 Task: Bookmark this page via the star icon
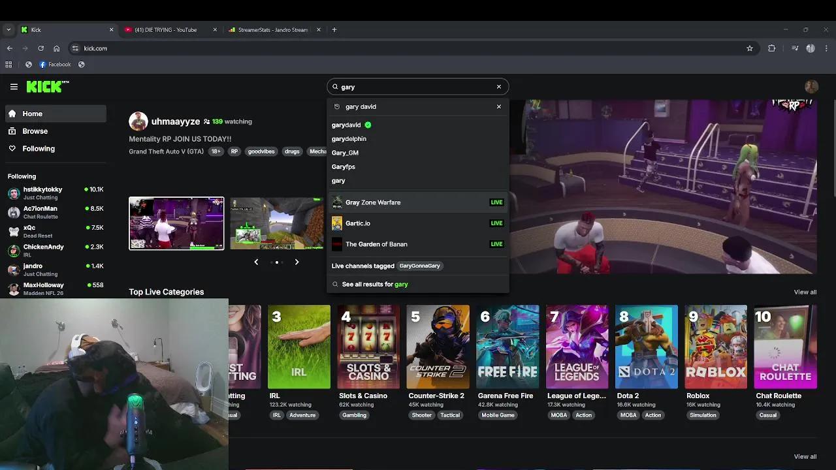click(750, 48)
